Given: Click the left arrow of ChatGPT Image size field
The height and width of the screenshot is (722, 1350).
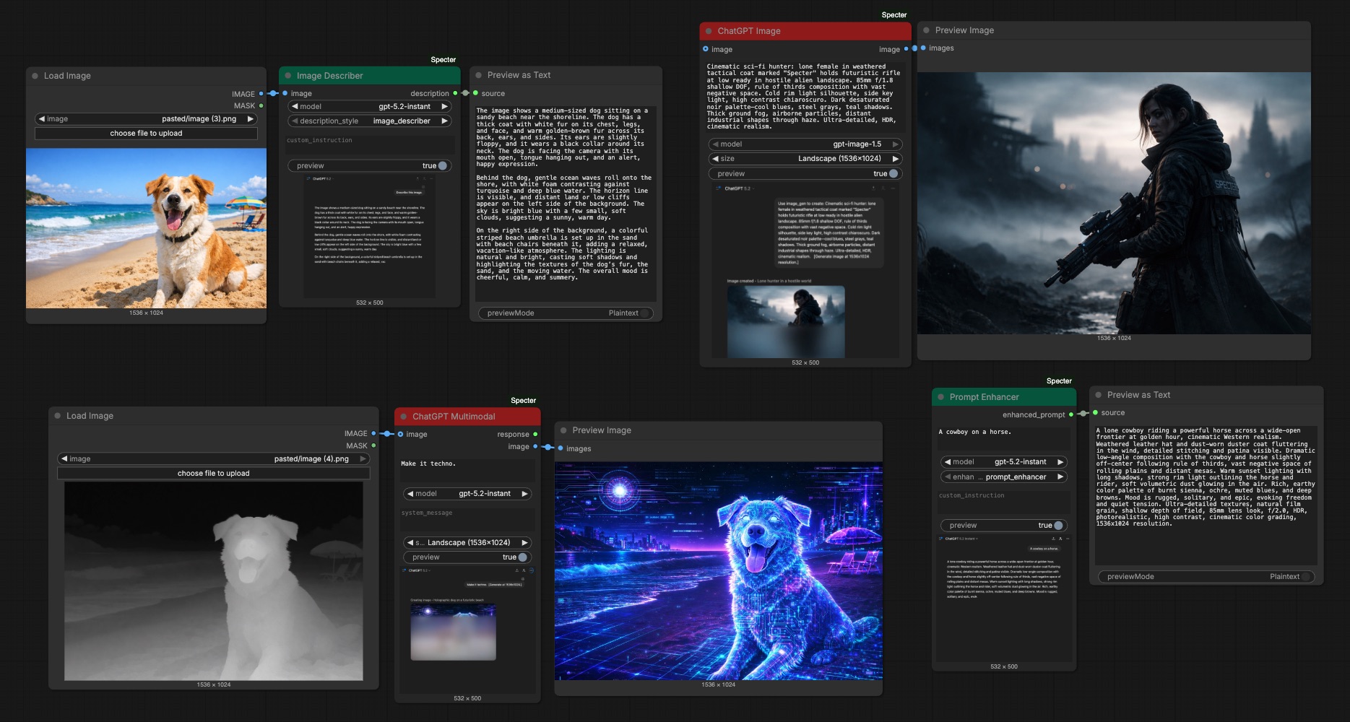Looking at the screenshot, I should click(715, 159).
